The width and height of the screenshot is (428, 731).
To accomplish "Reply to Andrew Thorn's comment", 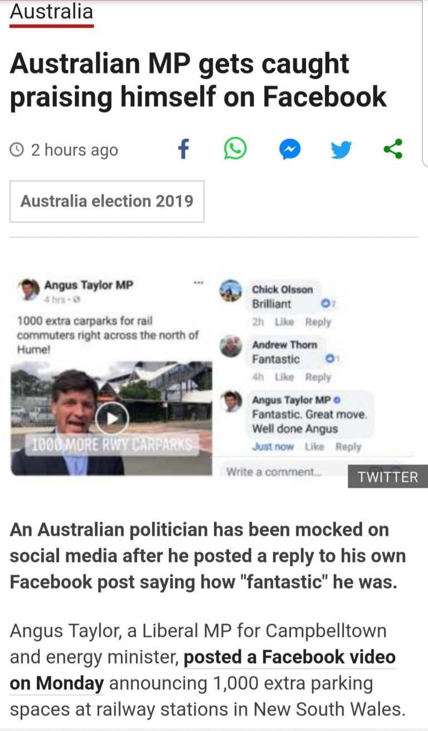I will (x=318, y=377).
